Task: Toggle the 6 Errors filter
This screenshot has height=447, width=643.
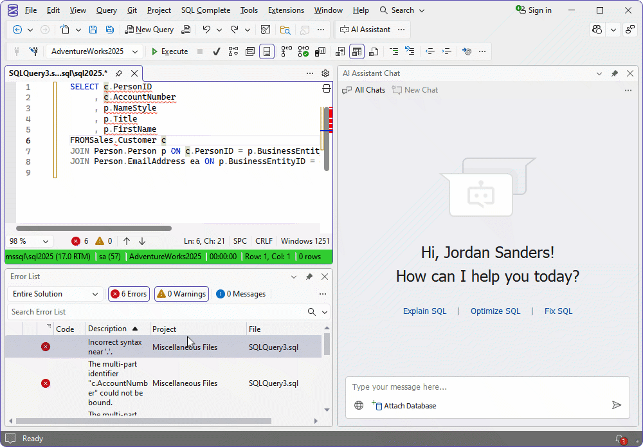Action: tap(129, 294)
